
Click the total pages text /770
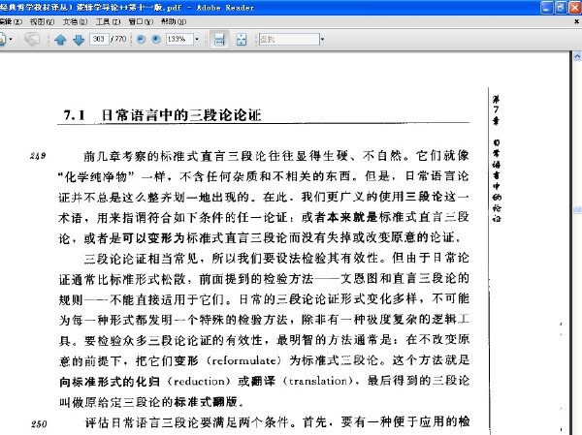118,39
